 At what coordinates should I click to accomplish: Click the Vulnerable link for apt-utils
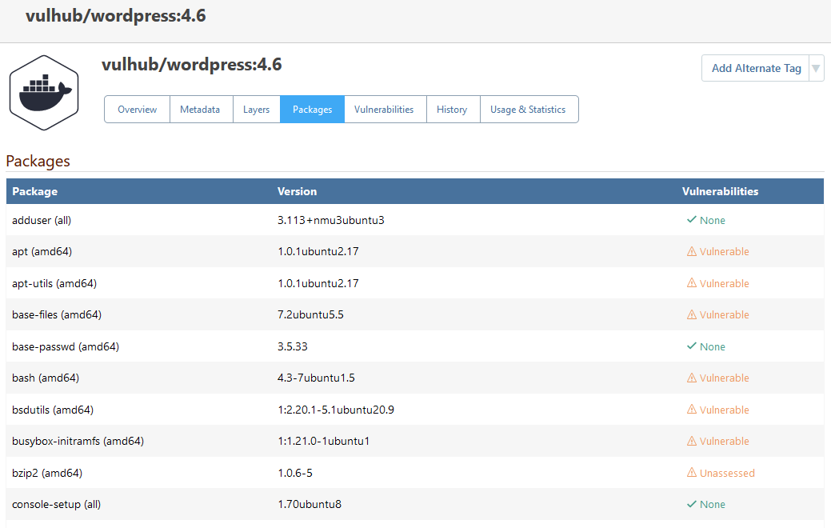pos(724,283)
